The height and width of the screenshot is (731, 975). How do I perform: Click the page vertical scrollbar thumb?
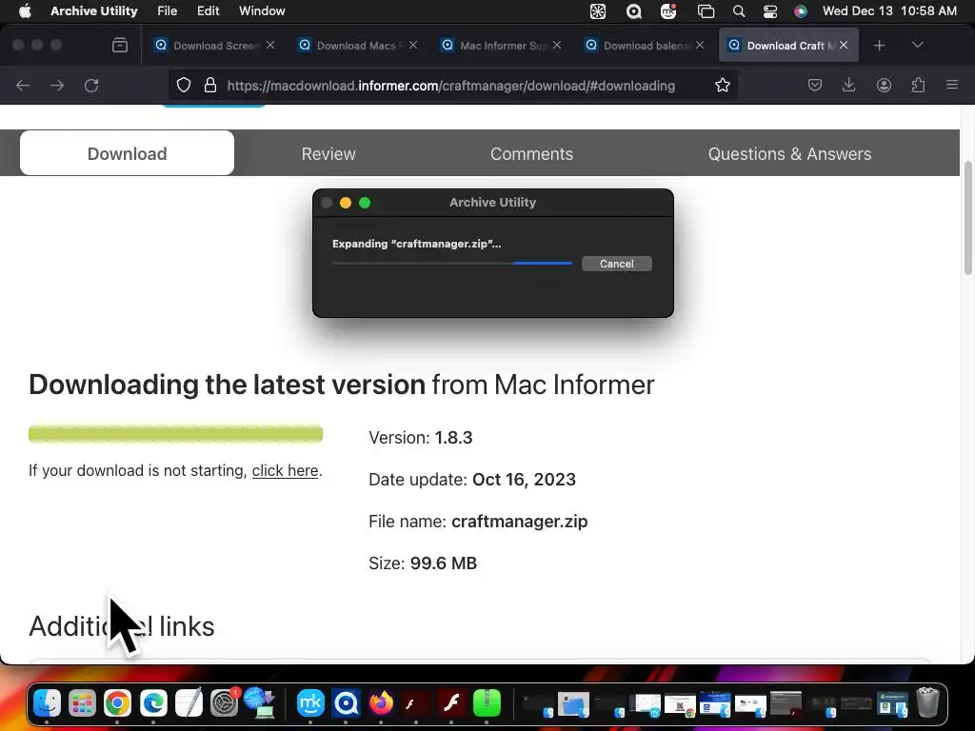967,218
